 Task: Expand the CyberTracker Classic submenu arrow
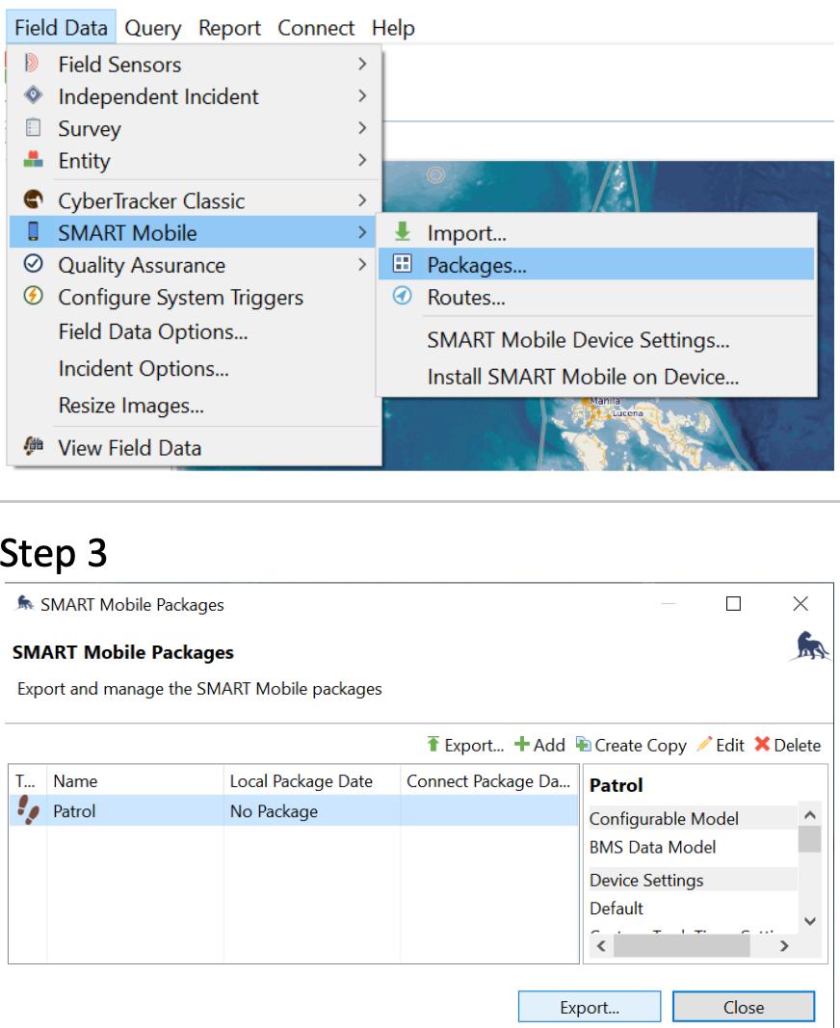click(x=362, y=200)
